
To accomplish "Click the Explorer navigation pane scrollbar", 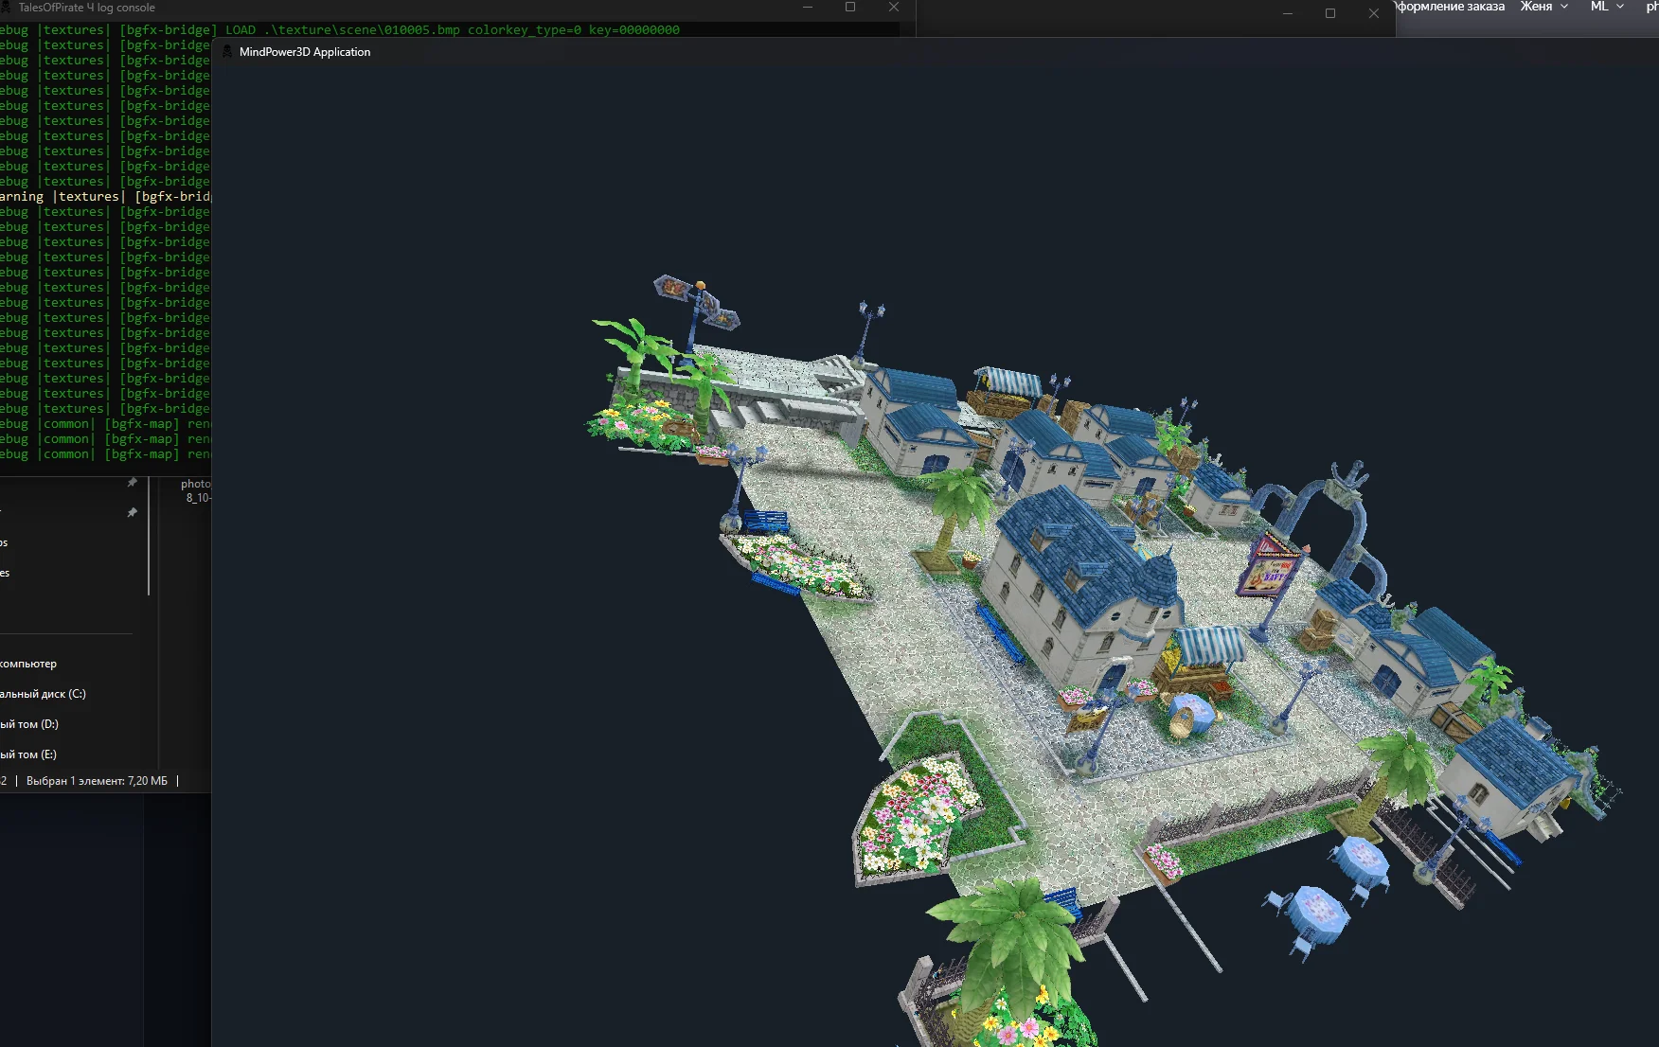I will [149, 537].
